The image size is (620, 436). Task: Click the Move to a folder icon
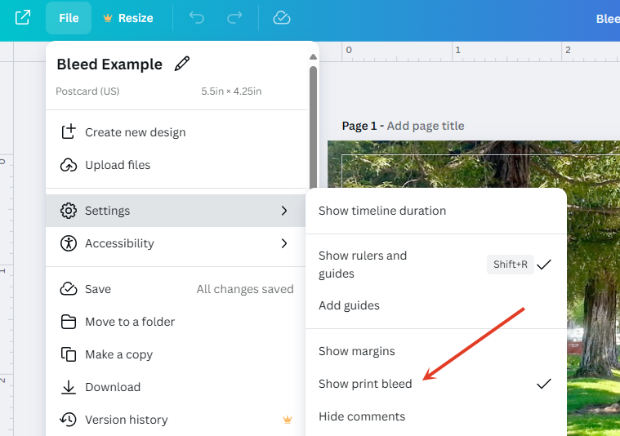(x=69, y=322)
